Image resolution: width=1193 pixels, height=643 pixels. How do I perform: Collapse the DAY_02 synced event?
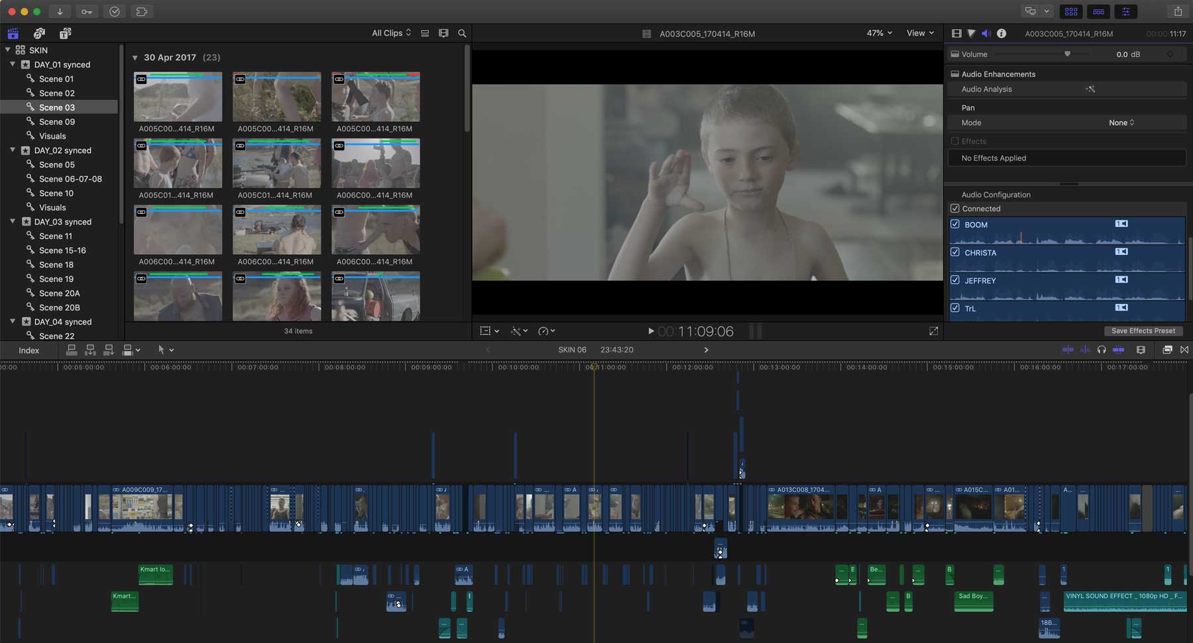point(13,150)
